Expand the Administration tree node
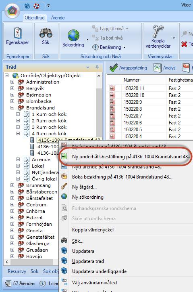 12,82
